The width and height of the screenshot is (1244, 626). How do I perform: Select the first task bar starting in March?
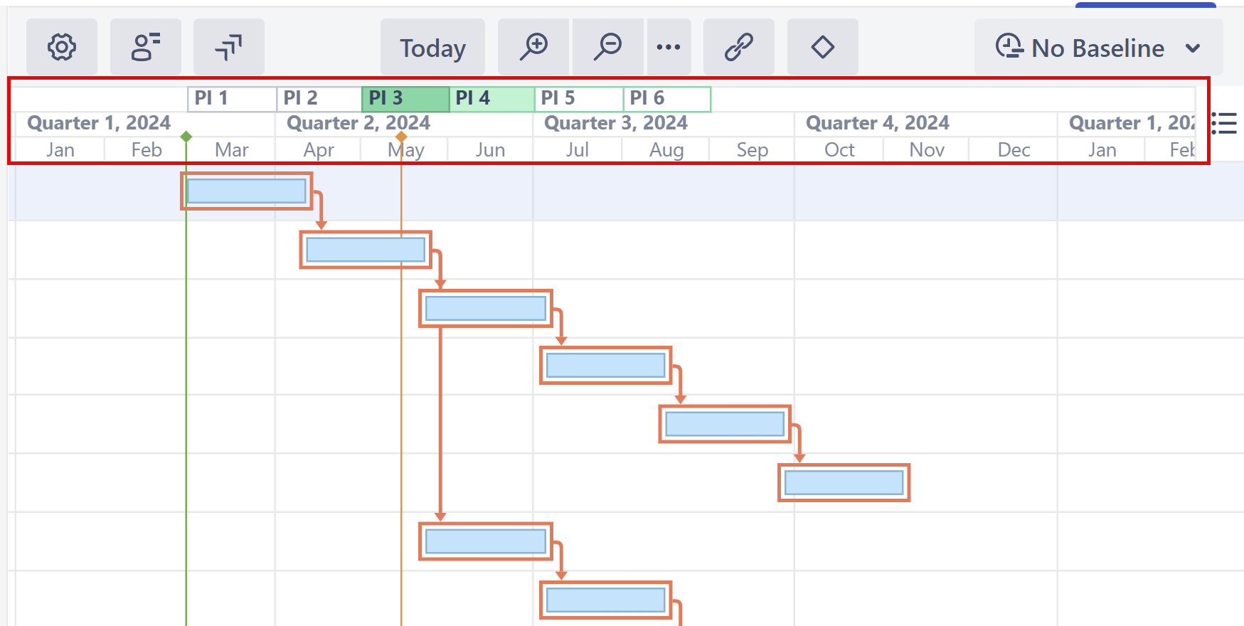[x=246, y=191]
